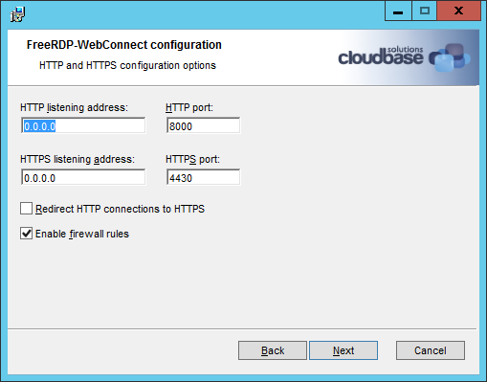Continue with the Next button

[x=343, y=350]
